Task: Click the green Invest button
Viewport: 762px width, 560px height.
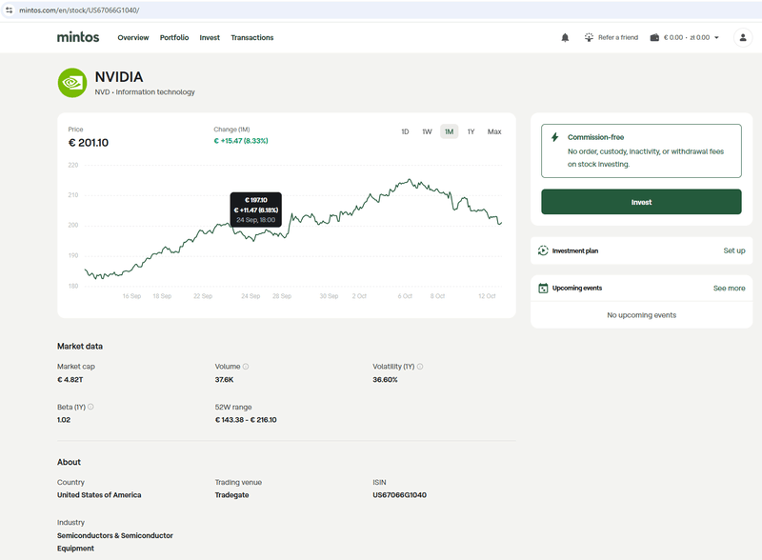Action: click(641, 202)
